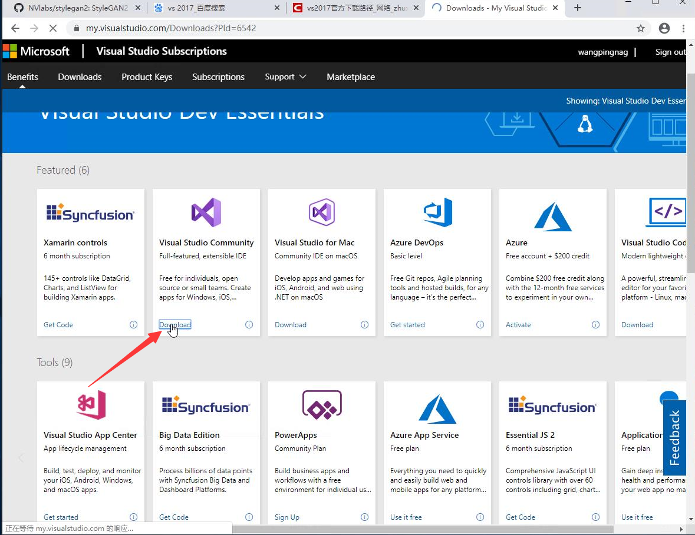Click the Sign out link
695x535 pixels.
click(x=670, y=52)
